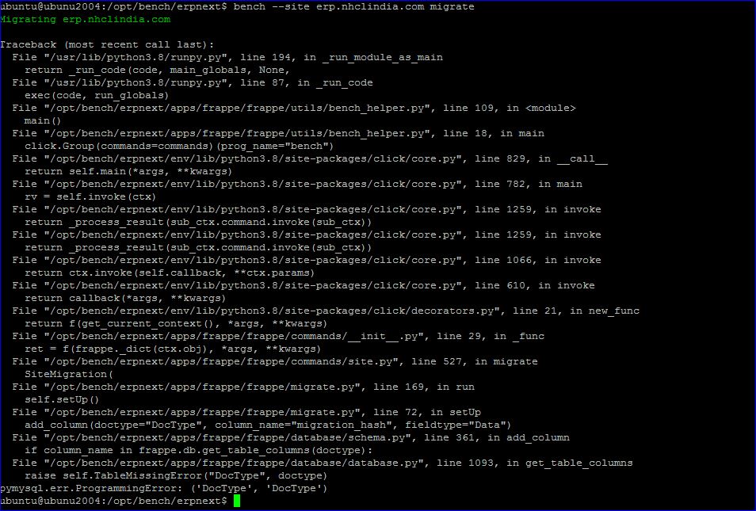This screenshot has height=511, width=756.
Task: Click the green cursor block at the last prompt
Action: click(237, 501)
